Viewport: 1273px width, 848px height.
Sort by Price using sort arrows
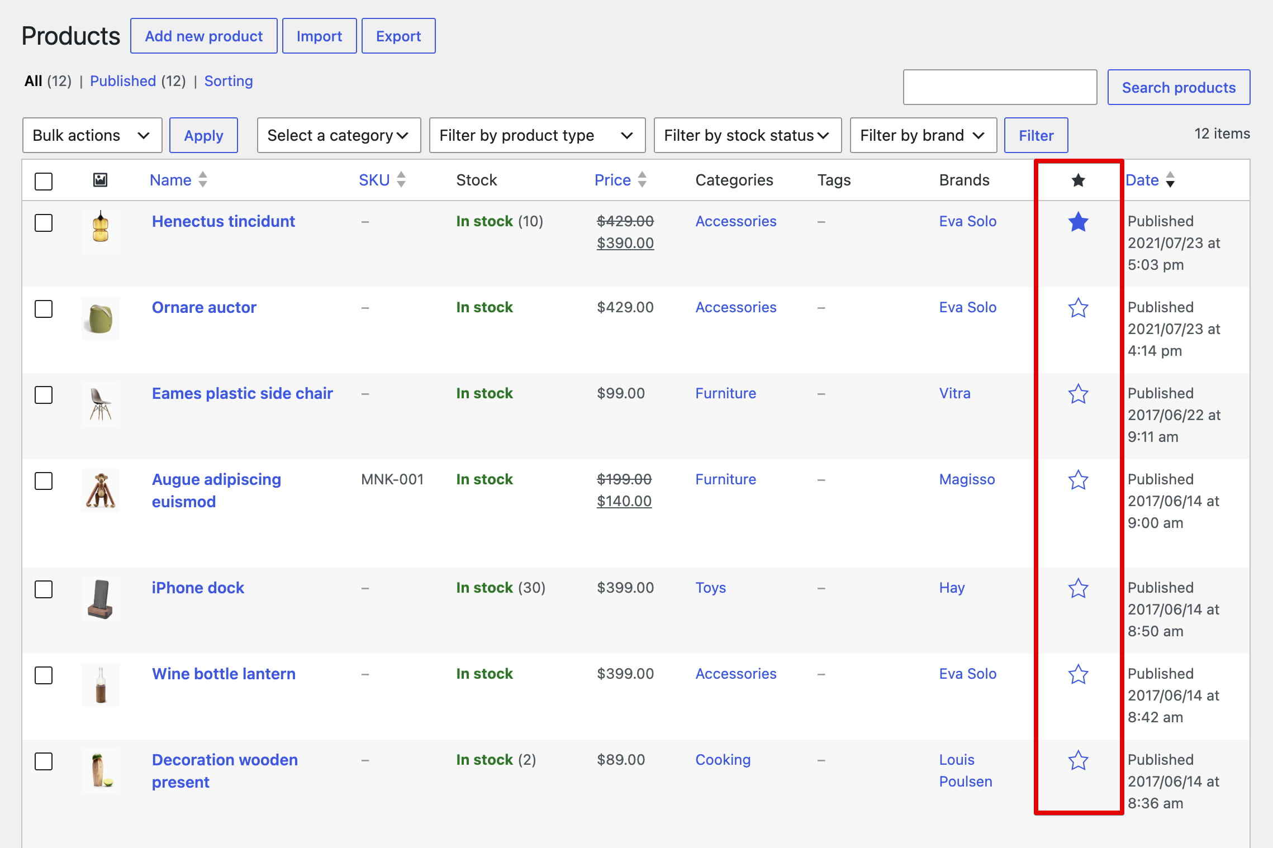[642, 180]
